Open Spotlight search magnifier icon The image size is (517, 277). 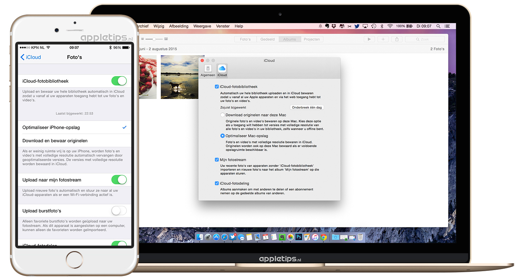pyautogui.click(x=438, y=26)
